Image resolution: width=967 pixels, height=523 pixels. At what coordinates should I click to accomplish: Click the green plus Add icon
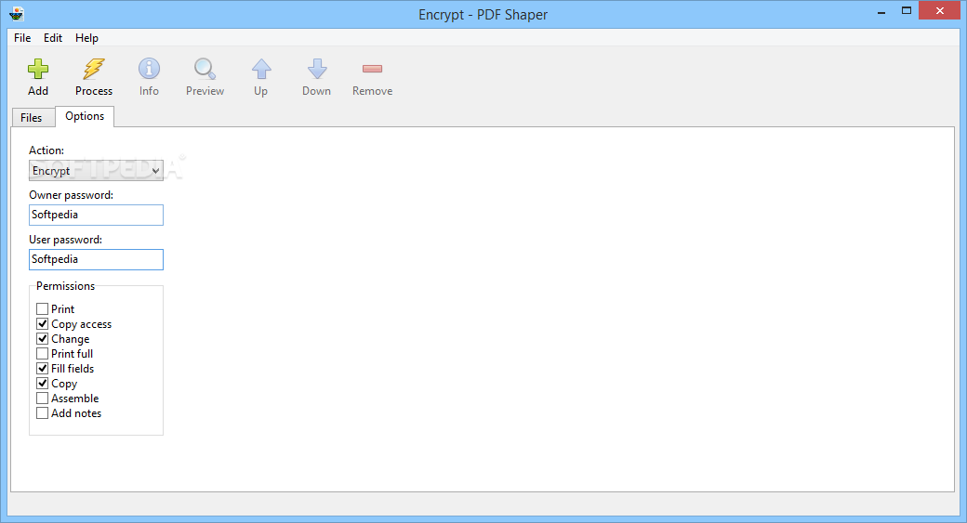[x=37, y=69]
